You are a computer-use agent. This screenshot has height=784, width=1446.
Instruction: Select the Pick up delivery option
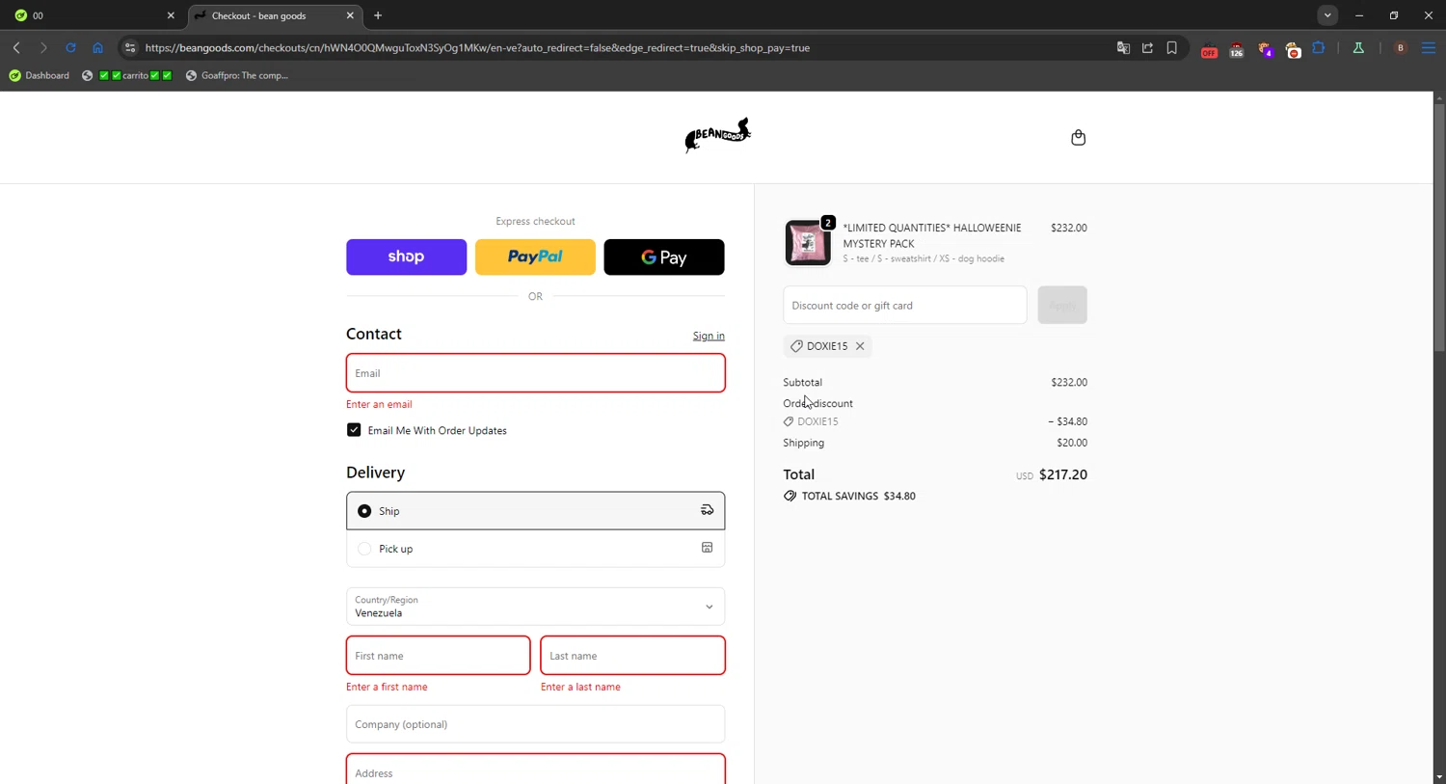pos(535,549)
